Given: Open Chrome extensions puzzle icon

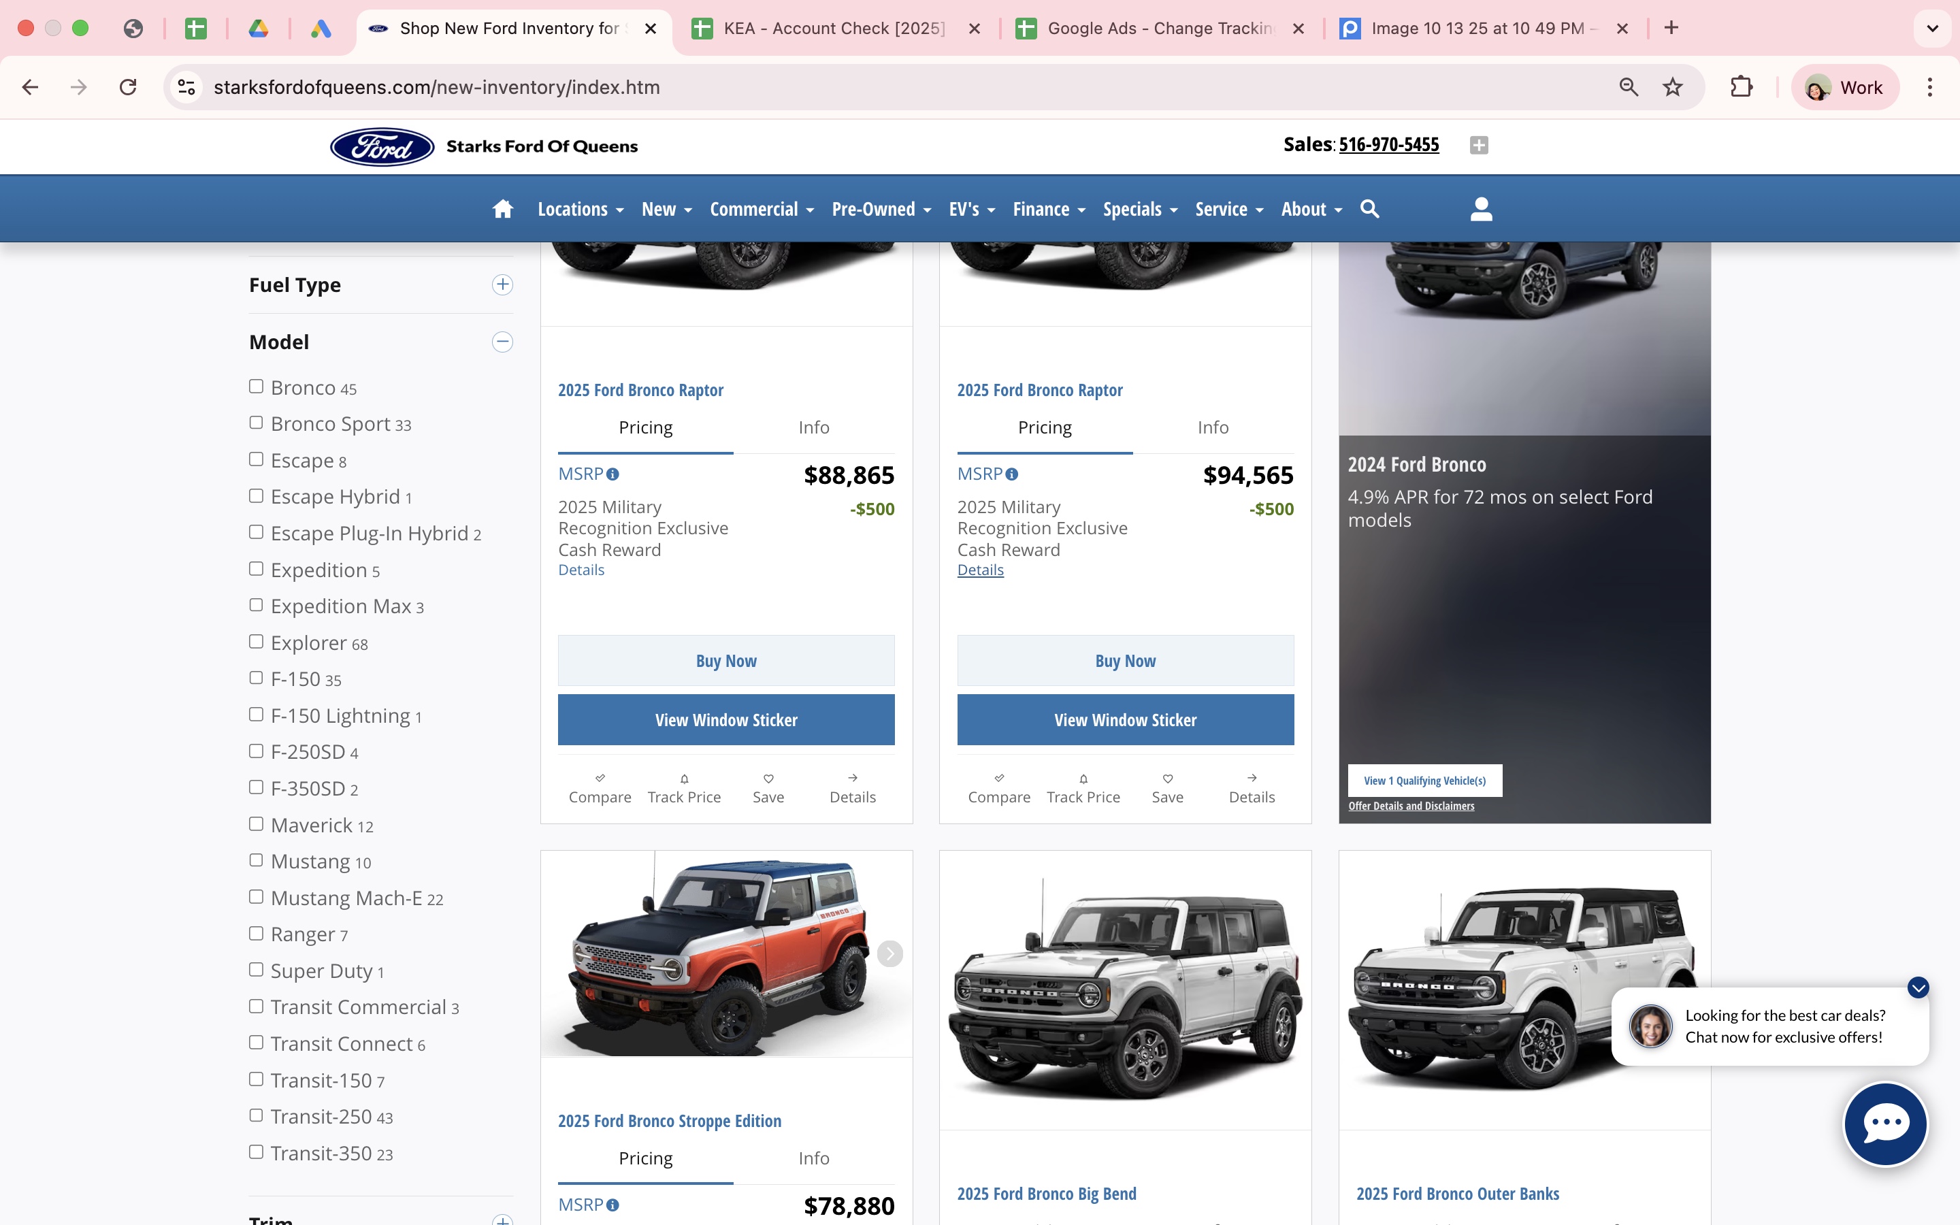Looking at the screenshot, I should click(x=1740, y=88).
